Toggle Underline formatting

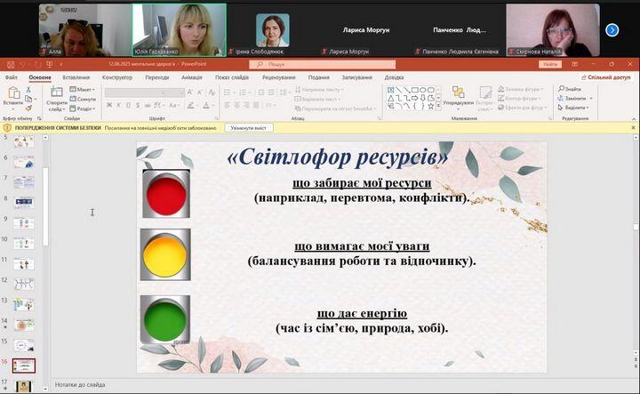(128, 105)
